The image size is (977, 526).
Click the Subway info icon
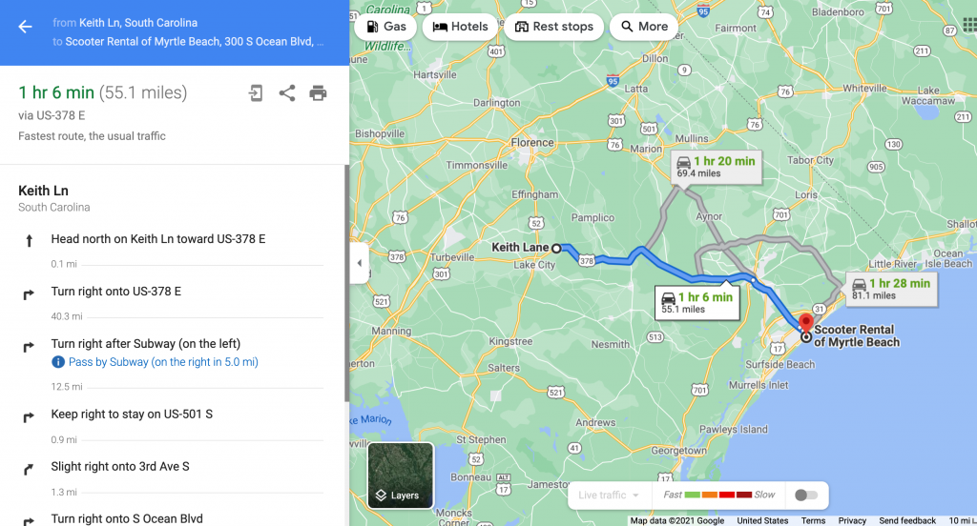point(58,362)
